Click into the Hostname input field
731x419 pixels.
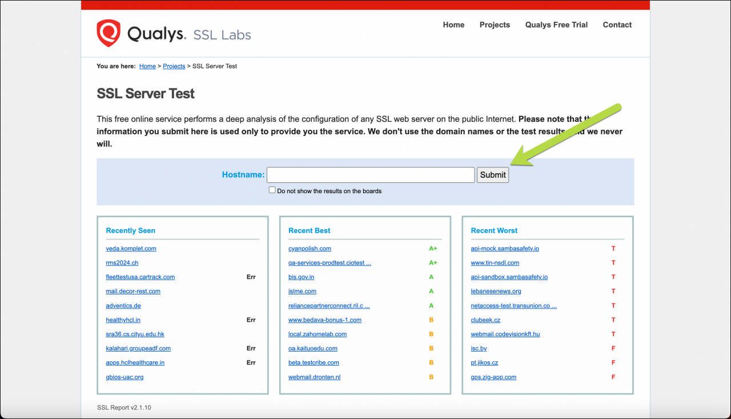click(x=371, y=175)
